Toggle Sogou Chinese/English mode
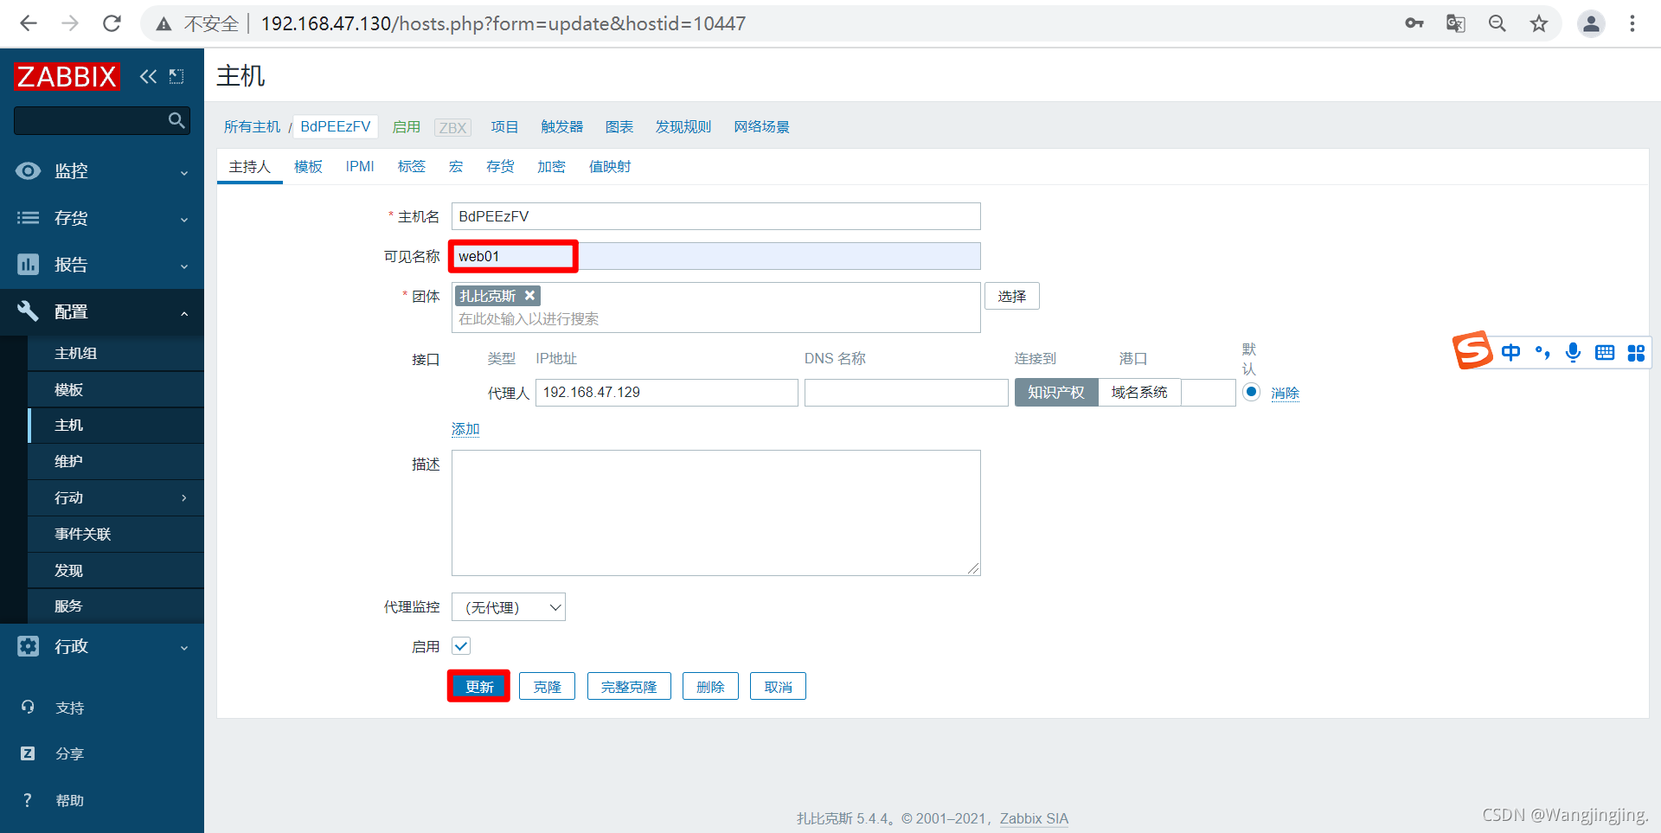 pyautogui.click(x=1511, y=352)
